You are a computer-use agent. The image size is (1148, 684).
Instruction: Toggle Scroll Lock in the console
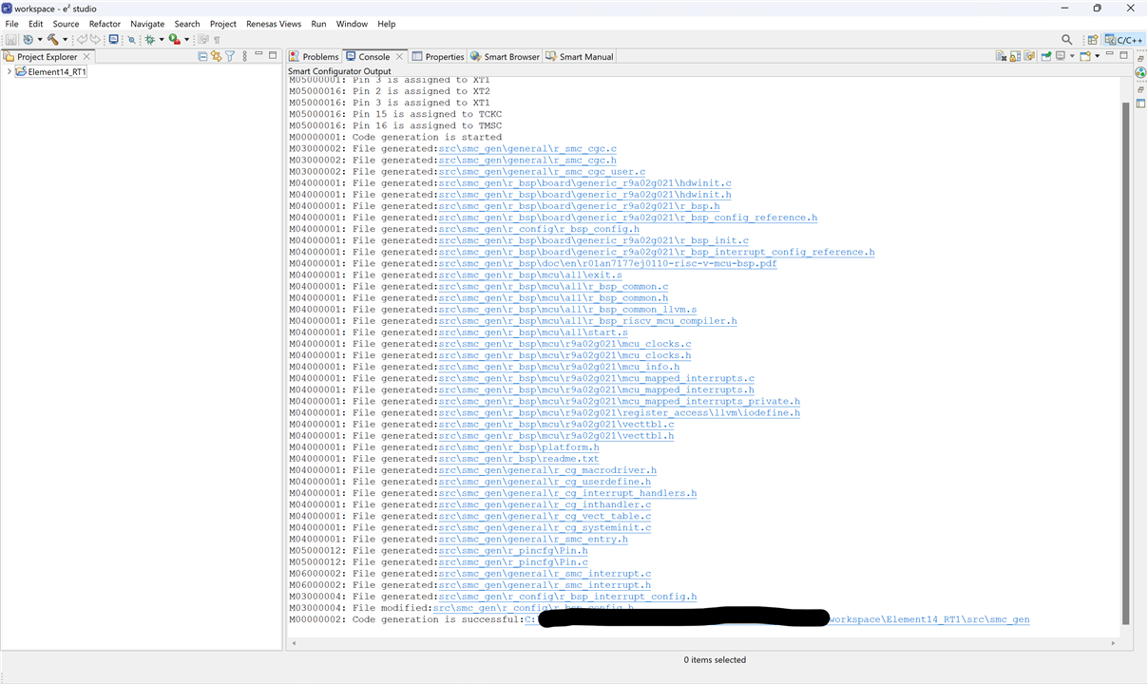click(x=1015, y=57)
